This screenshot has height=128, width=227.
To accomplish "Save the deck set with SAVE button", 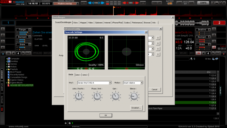I will (x=191, y=3).
